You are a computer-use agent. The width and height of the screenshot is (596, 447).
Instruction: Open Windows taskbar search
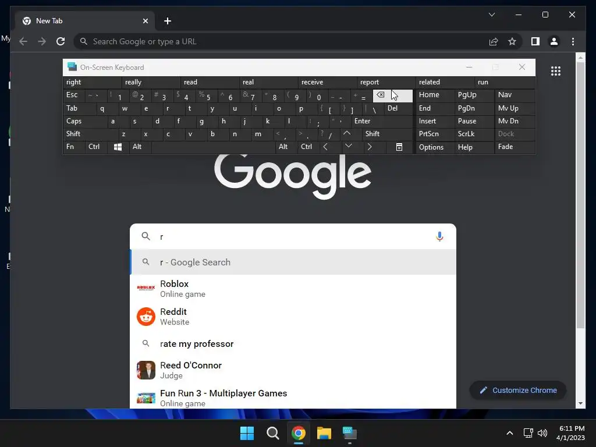[272, 433]
